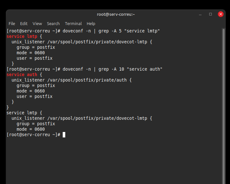Screen dimensions: 230x184
Task: Open the Edit menu
Action: 24,23
